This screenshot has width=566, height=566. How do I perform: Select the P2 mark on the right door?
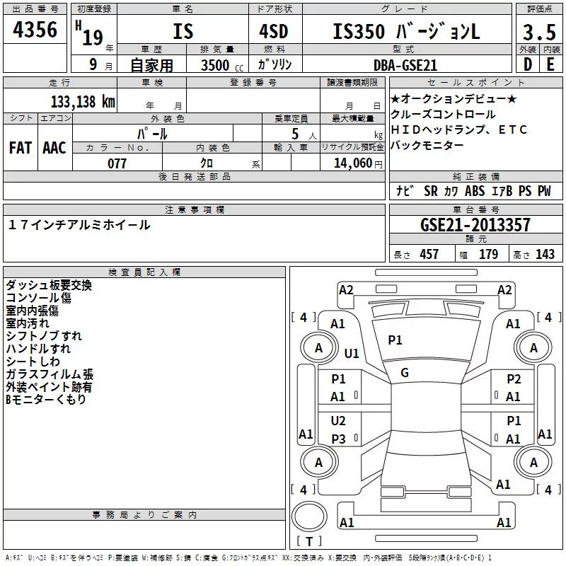514,379
